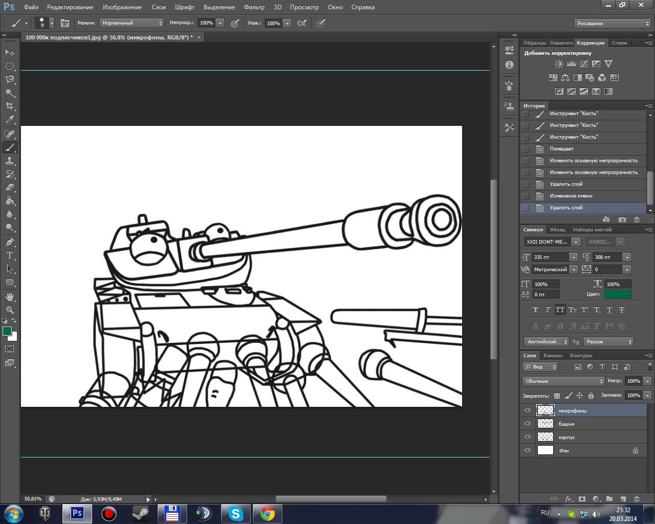Select the Hand tool
The width and height of the screenshot is (655, 524).
[10, 297]
